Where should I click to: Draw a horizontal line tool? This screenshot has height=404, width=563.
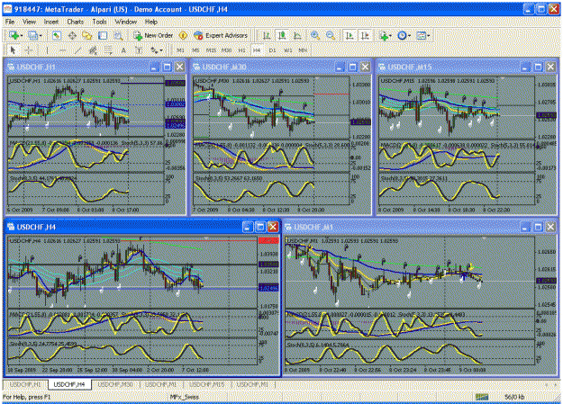(x=62, y=50)
